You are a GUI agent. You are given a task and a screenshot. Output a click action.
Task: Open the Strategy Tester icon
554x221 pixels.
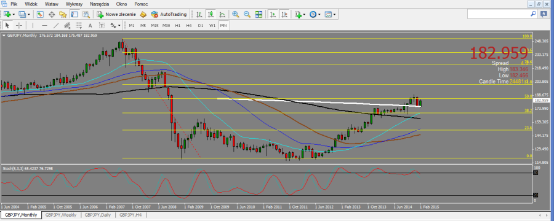pos(86,15)
